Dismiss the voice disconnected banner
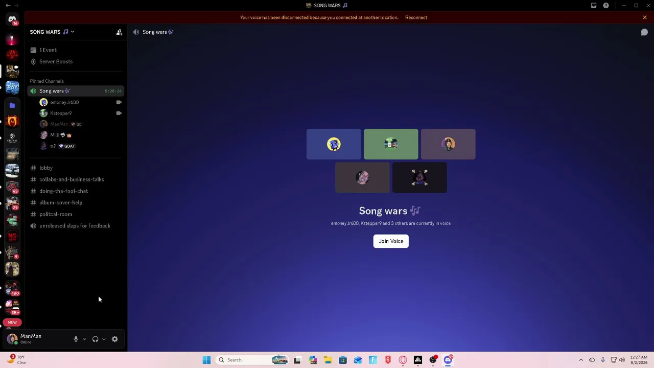Screen dimensions: 654x368 tap(645, 17)
